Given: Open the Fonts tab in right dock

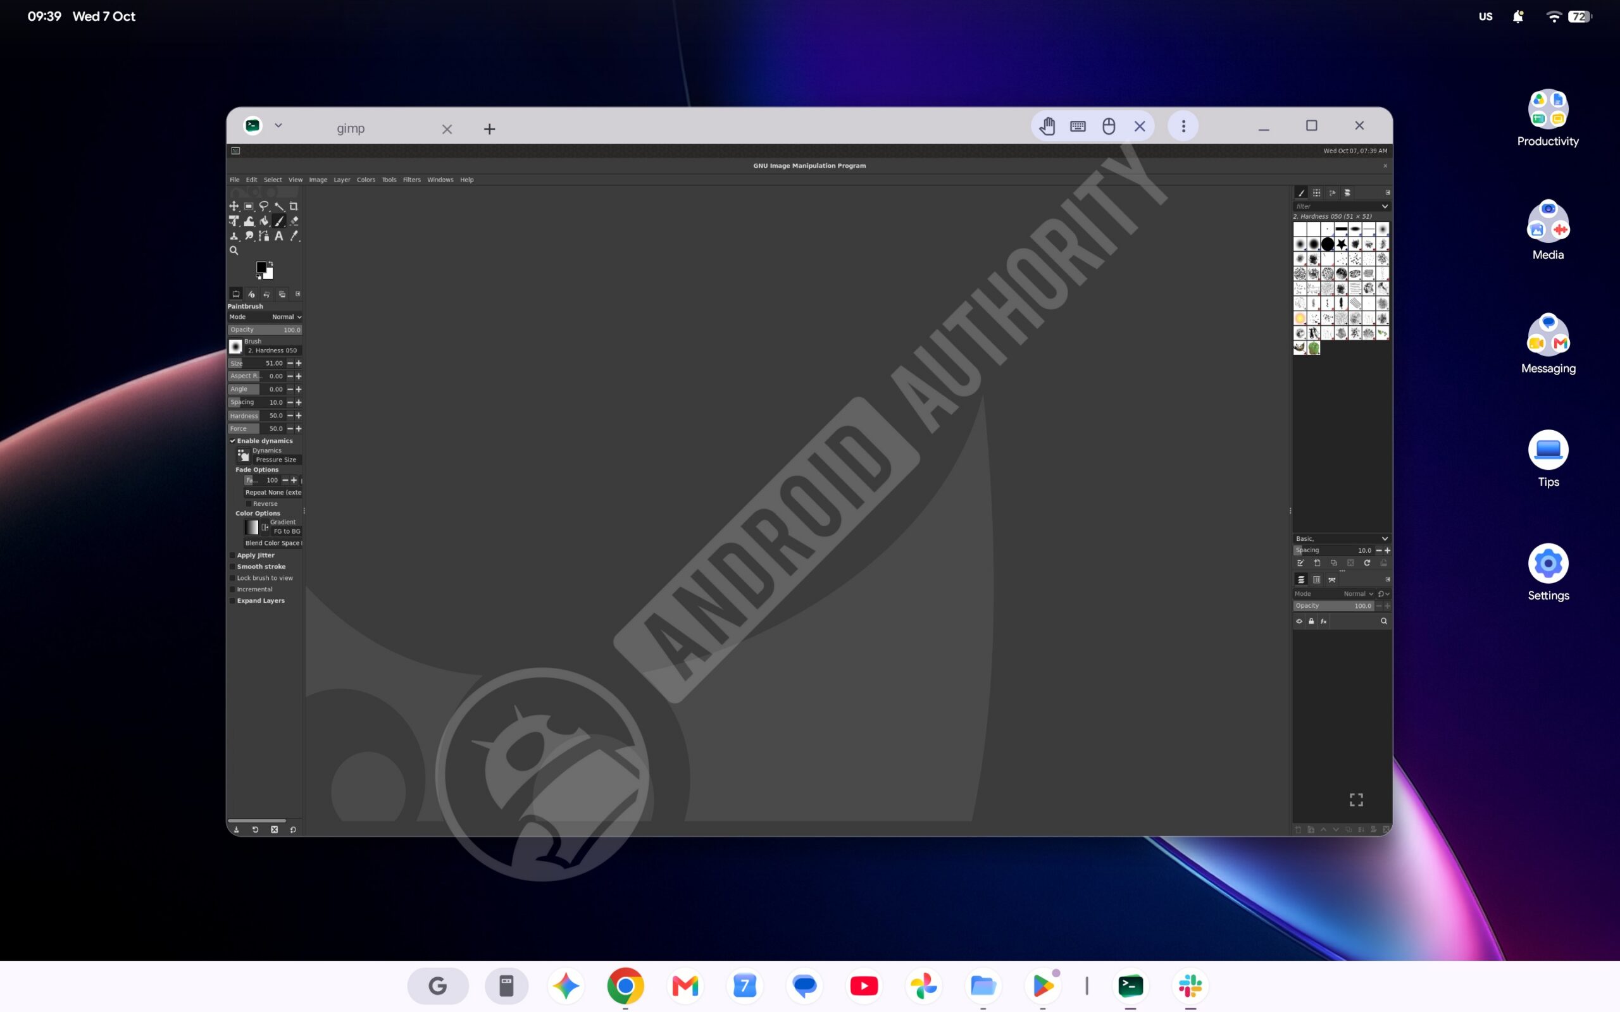Looking at the screenshot, I should pos(1332,193).
